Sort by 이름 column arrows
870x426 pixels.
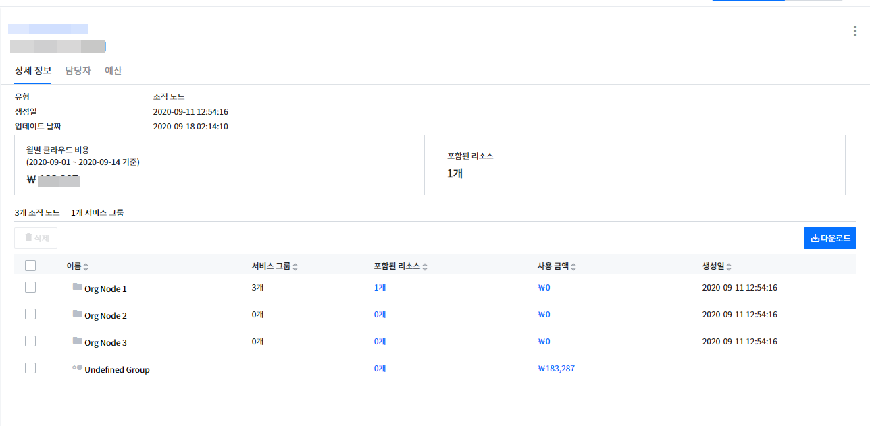(86, 267)
